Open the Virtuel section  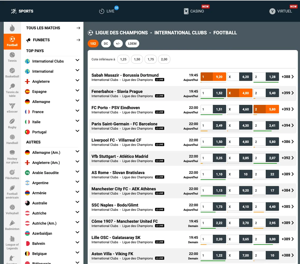pos(281,11)
